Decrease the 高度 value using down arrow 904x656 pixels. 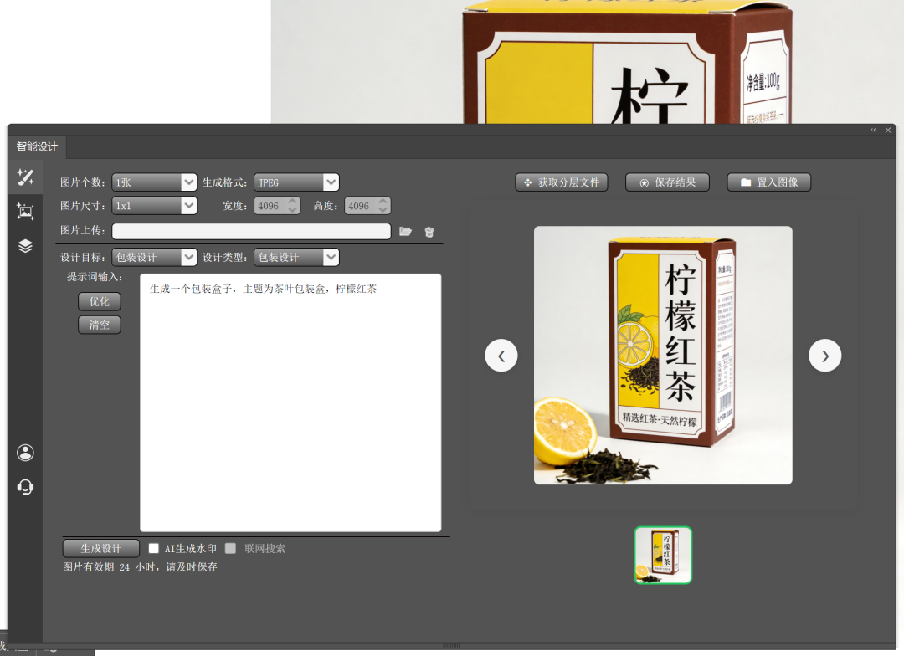click(x=383, y=210)
